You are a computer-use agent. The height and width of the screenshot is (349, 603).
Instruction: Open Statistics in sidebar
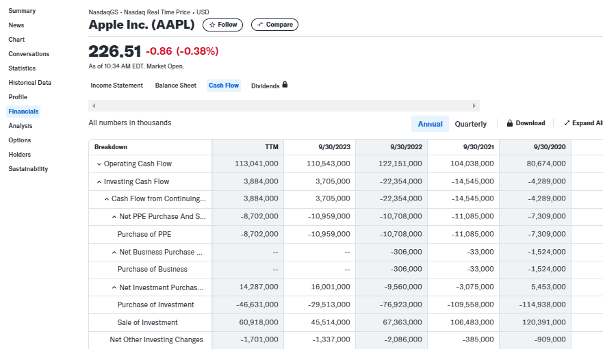coord(22,68)
